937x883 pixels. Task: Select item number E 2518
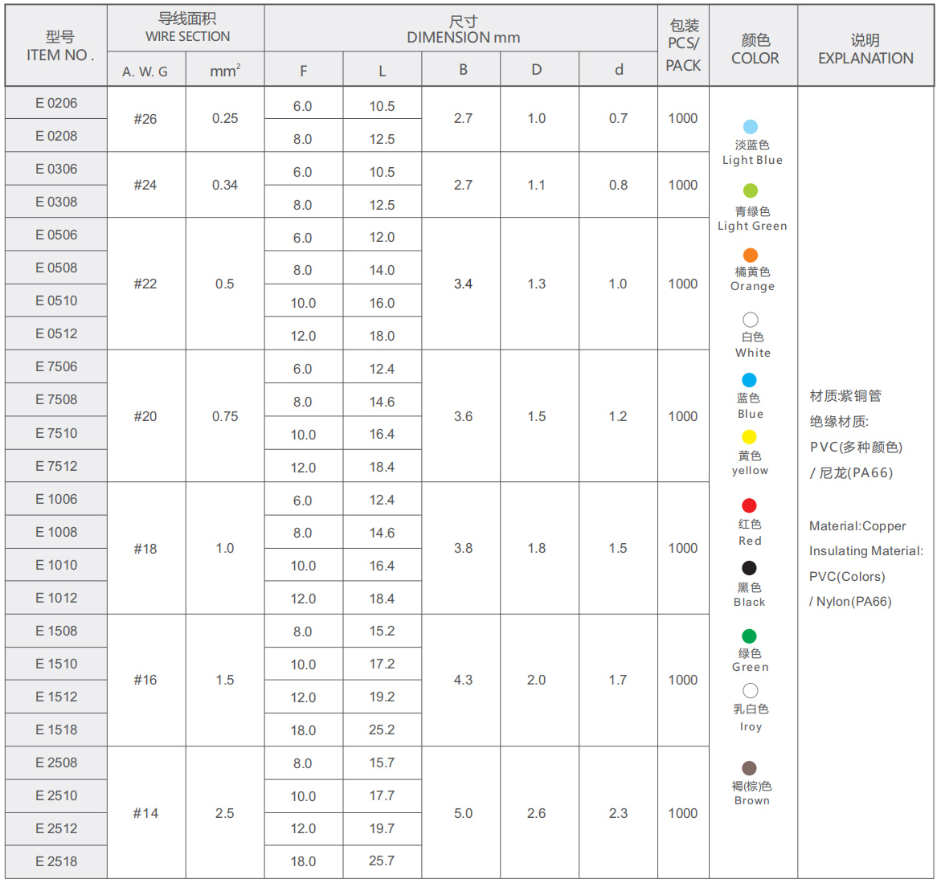click(56, 861)
